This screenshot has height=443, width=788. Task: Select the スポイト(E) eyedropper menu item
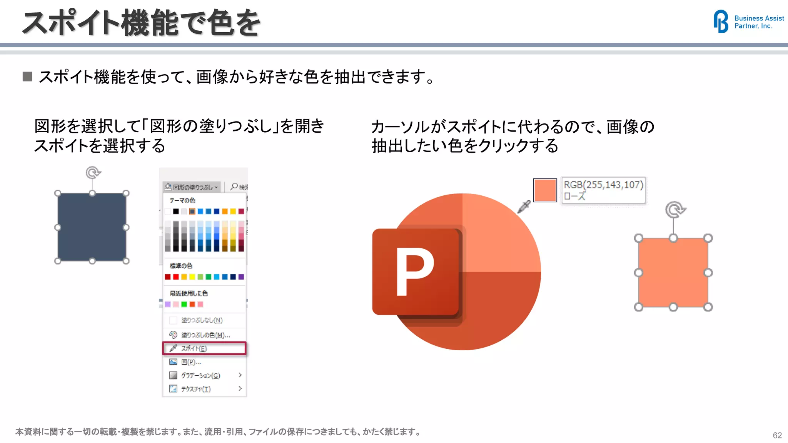click(204, 348)
